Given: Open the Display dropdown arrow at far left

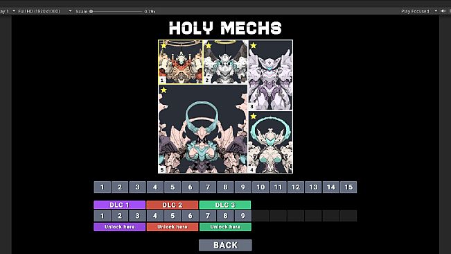Looking at the screenshot, I should 14,11.
